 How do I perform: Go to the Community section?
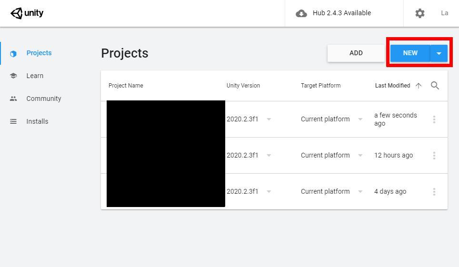point(44,99)
